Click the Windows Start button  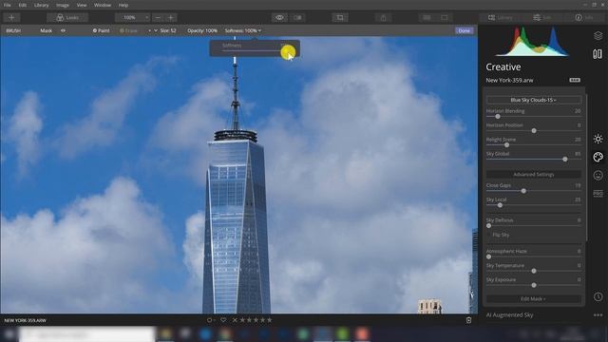9,333
